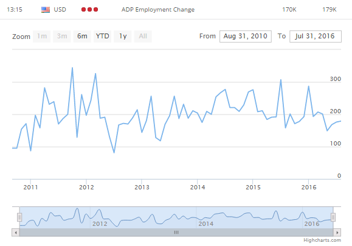Select the 1y zoom range
The height and width of the screenshot is (246, 352).
point(123,36)
